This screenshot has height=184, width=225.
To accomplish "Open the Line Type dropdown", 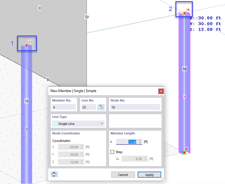I will coord(78,124).
